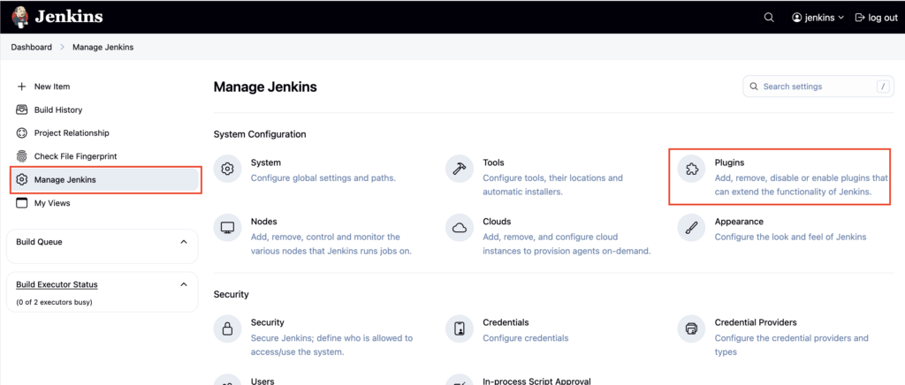The width and height of the screenshot is (905, 385).
Task: Click the log out arrow icon
Action: (x=860, y=18)
